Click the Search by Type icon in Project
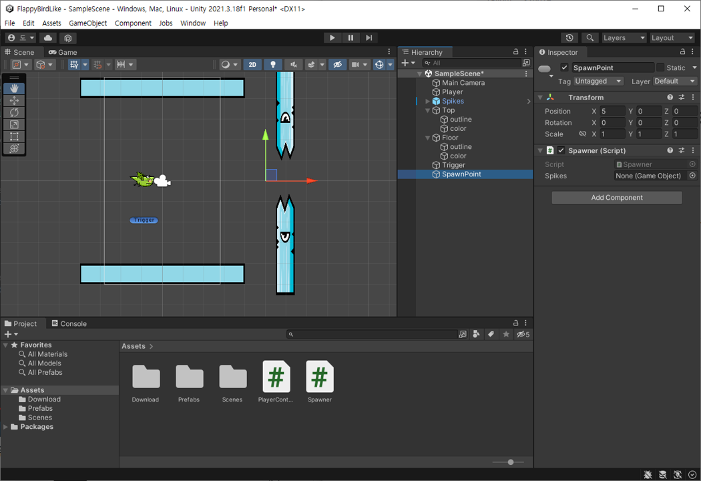The image size is (701, 481). (x=476, y=334)
